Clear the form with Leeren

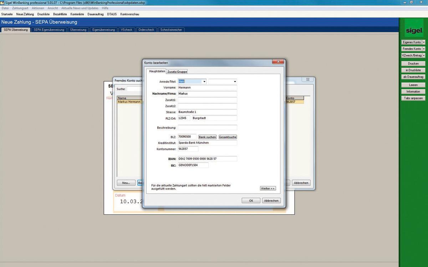(413, 85)
